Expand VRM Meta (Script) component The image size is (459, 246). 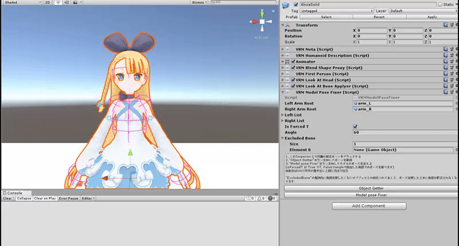[x=282, y=49]
